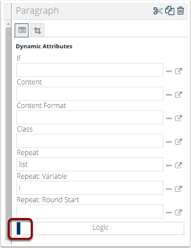
Task: Show options dots beside the Repeat field
Action: pos(169,166)
